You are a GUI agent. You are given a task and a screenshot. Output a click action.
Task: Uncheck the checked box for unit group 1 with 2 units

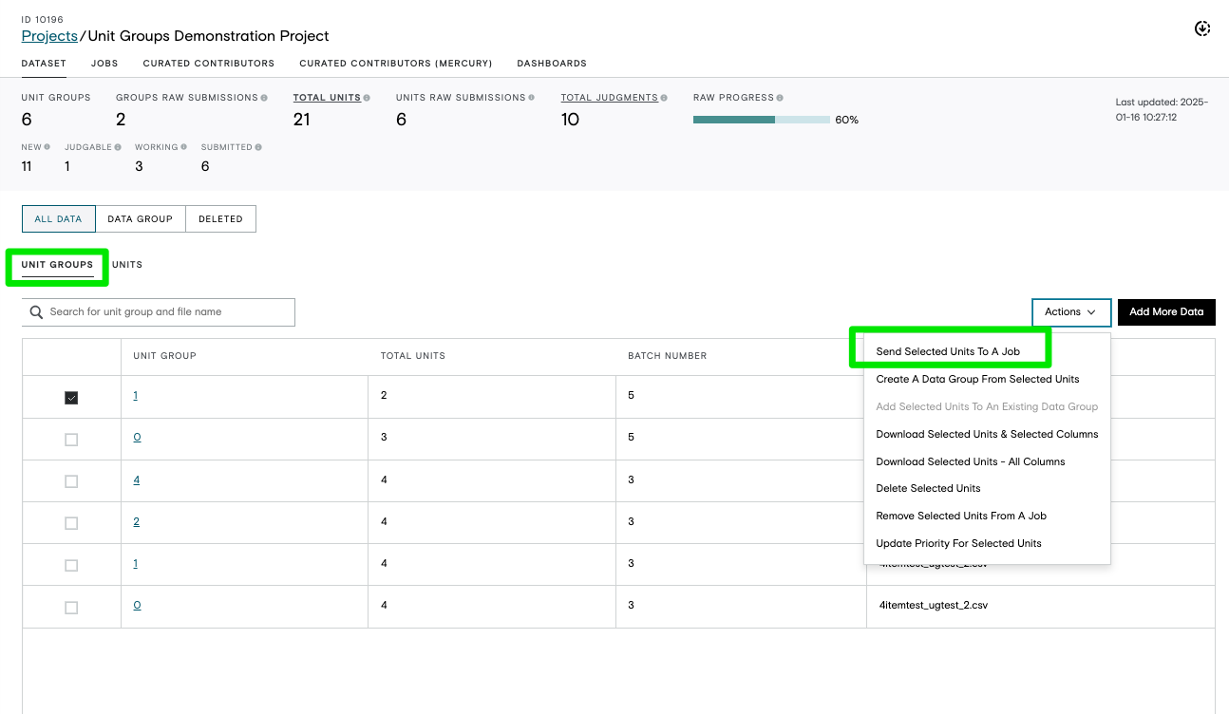click(x=71, y=398)
